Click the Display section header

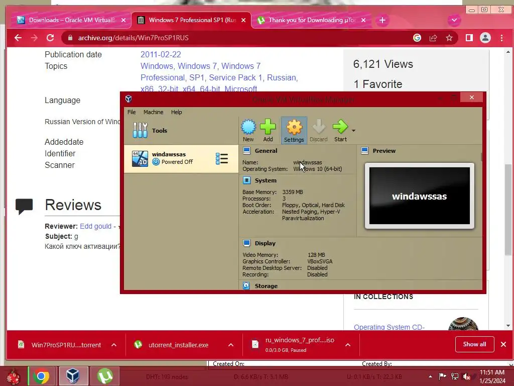click(265, 243)
